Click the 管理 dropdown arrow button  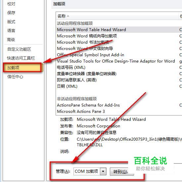click(103, 171)
